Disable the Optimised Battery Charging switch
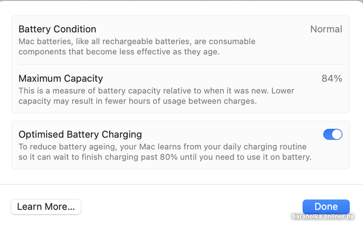Viewport: 363px width, 226px height. (333, 134)
